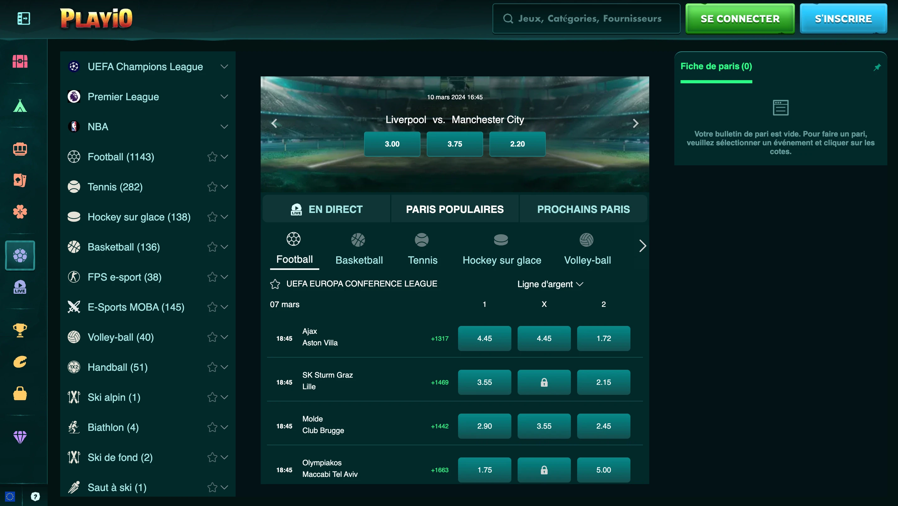This screenshot has height=506, width=898.
Task: Expand Ski alpin (1) chevron
Action: [x=224, y=397]
